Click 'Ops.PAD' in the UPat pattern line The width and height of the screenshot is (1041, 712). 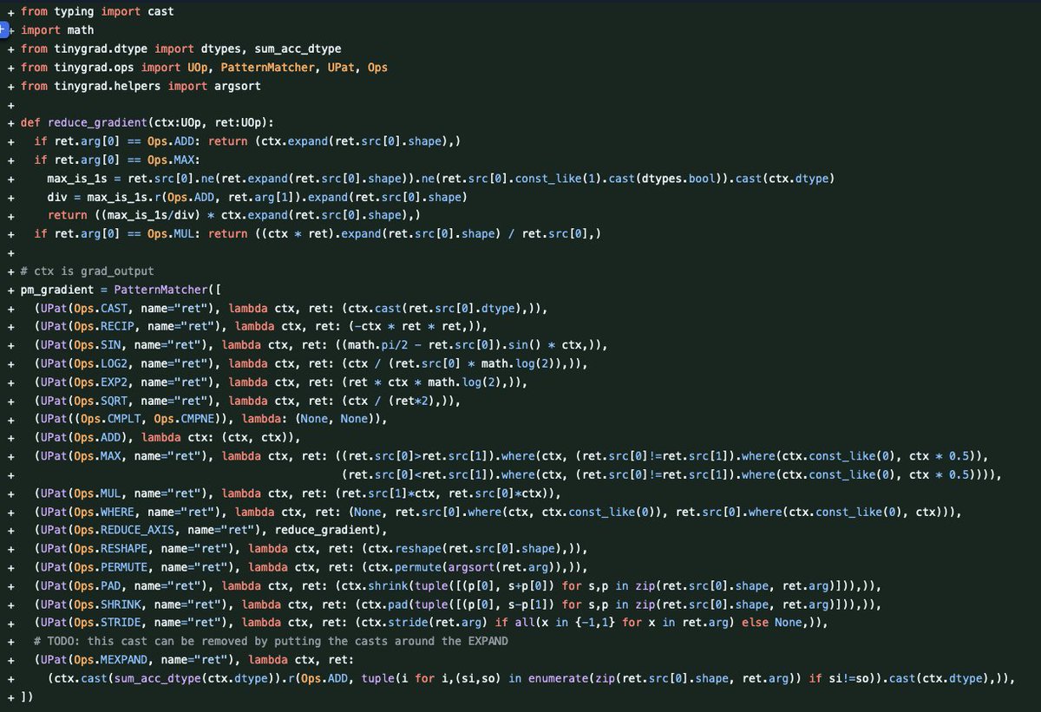[x=97, y=586]
